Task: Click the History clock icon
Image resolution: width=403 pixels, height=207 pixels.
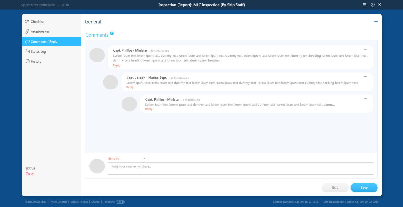Action: tap(27, 61)
